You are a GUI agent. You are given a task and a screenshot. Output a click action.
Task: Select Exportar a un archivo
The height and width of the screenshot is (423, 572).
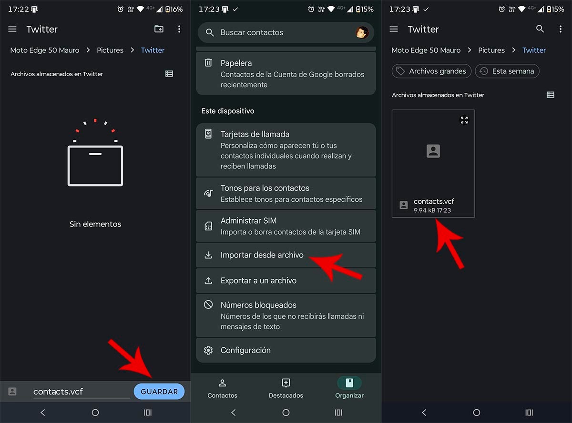pos(286,281)
